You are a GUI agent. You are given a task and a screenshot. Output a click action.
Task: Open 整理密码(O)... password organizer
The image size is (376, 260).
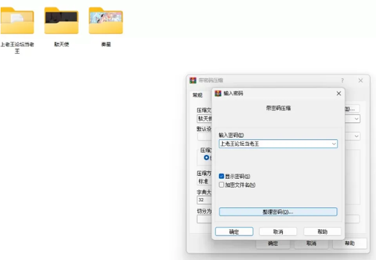pyautogui.click(x=278, y=212)
